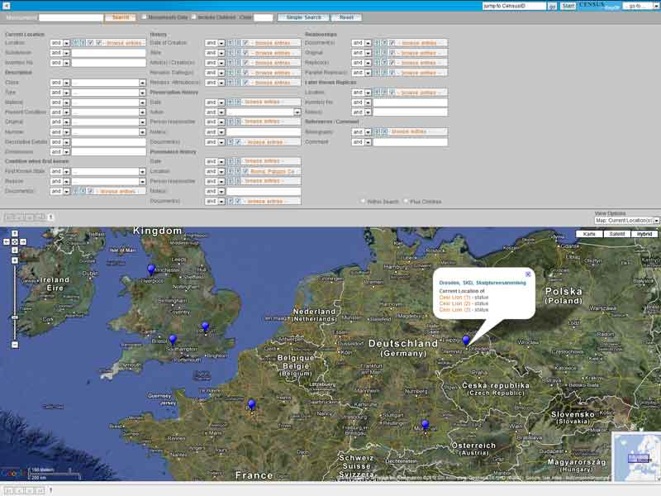Pan the map down with the arrow control
661x496 pixels.
tap(15, 250)
